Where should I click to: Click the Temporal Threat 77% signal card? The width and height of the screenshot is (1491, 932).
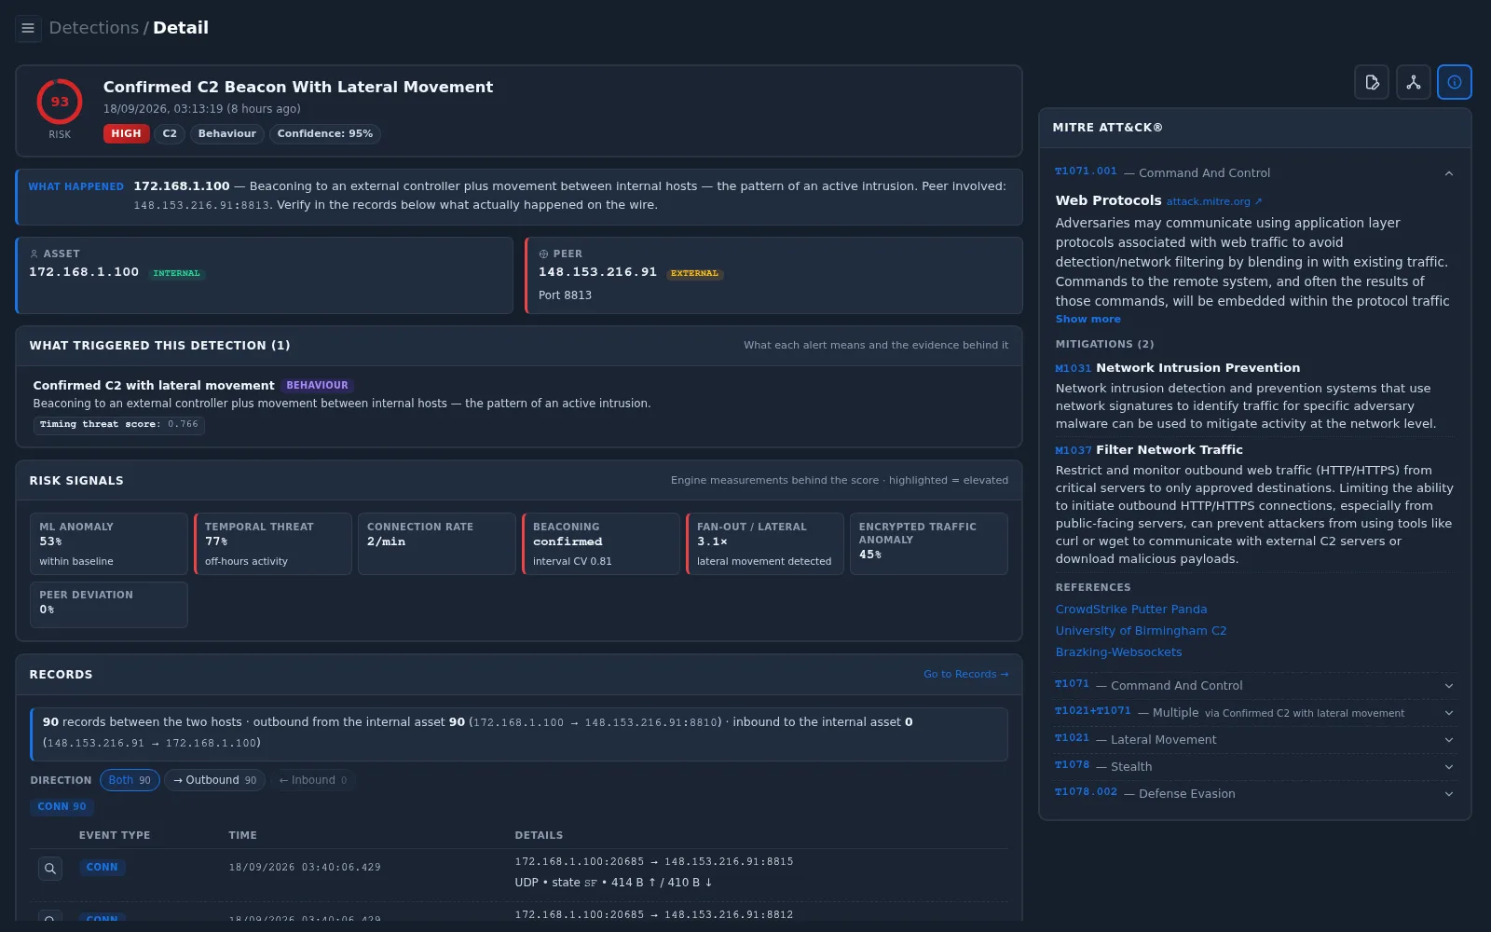[x=273, y=544]
